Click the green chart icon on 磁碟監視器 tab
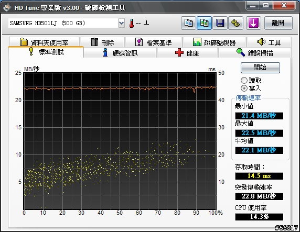This screenshot has width=300, height=232. (197, 42)
